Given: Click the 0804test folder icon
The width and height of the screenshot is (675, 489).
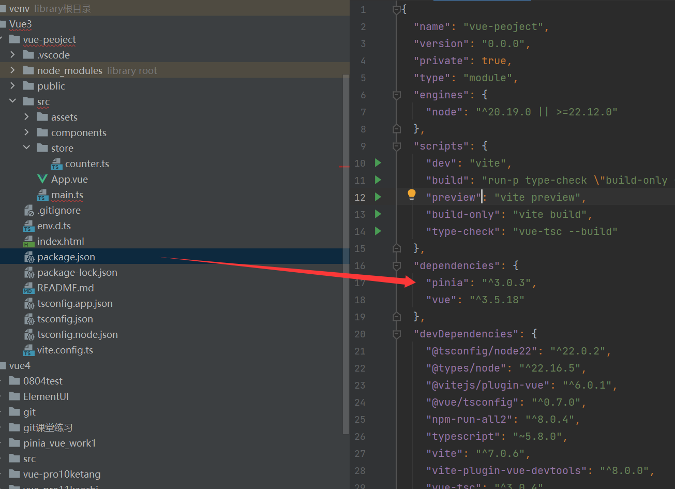Looking at the screenshot, I should 14,381.
